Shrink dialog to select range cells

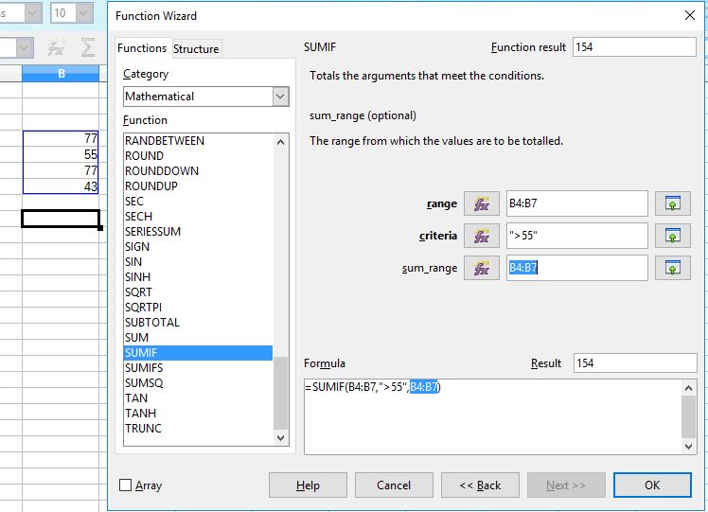click(x=672, y=203)
